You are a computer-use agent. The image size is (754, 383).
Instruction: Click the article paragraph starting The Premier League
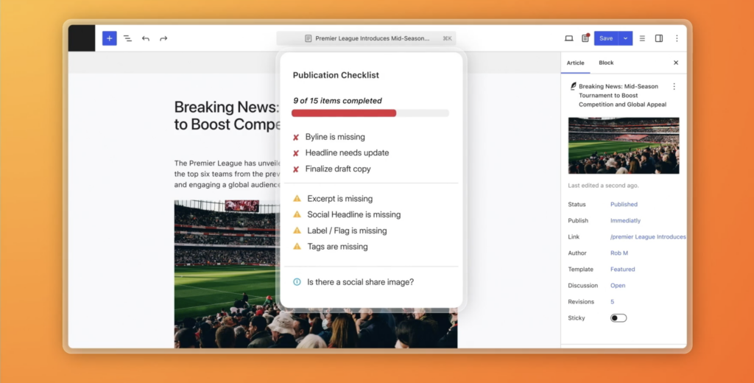coord(227,174)
